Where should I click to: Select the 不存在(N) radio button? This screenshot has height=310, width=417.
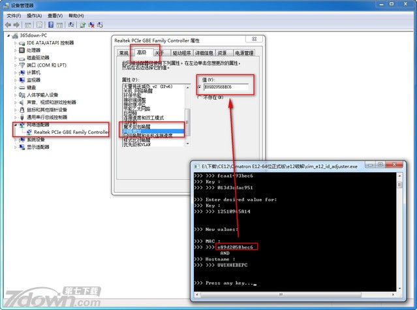click(x=200, y=98)
